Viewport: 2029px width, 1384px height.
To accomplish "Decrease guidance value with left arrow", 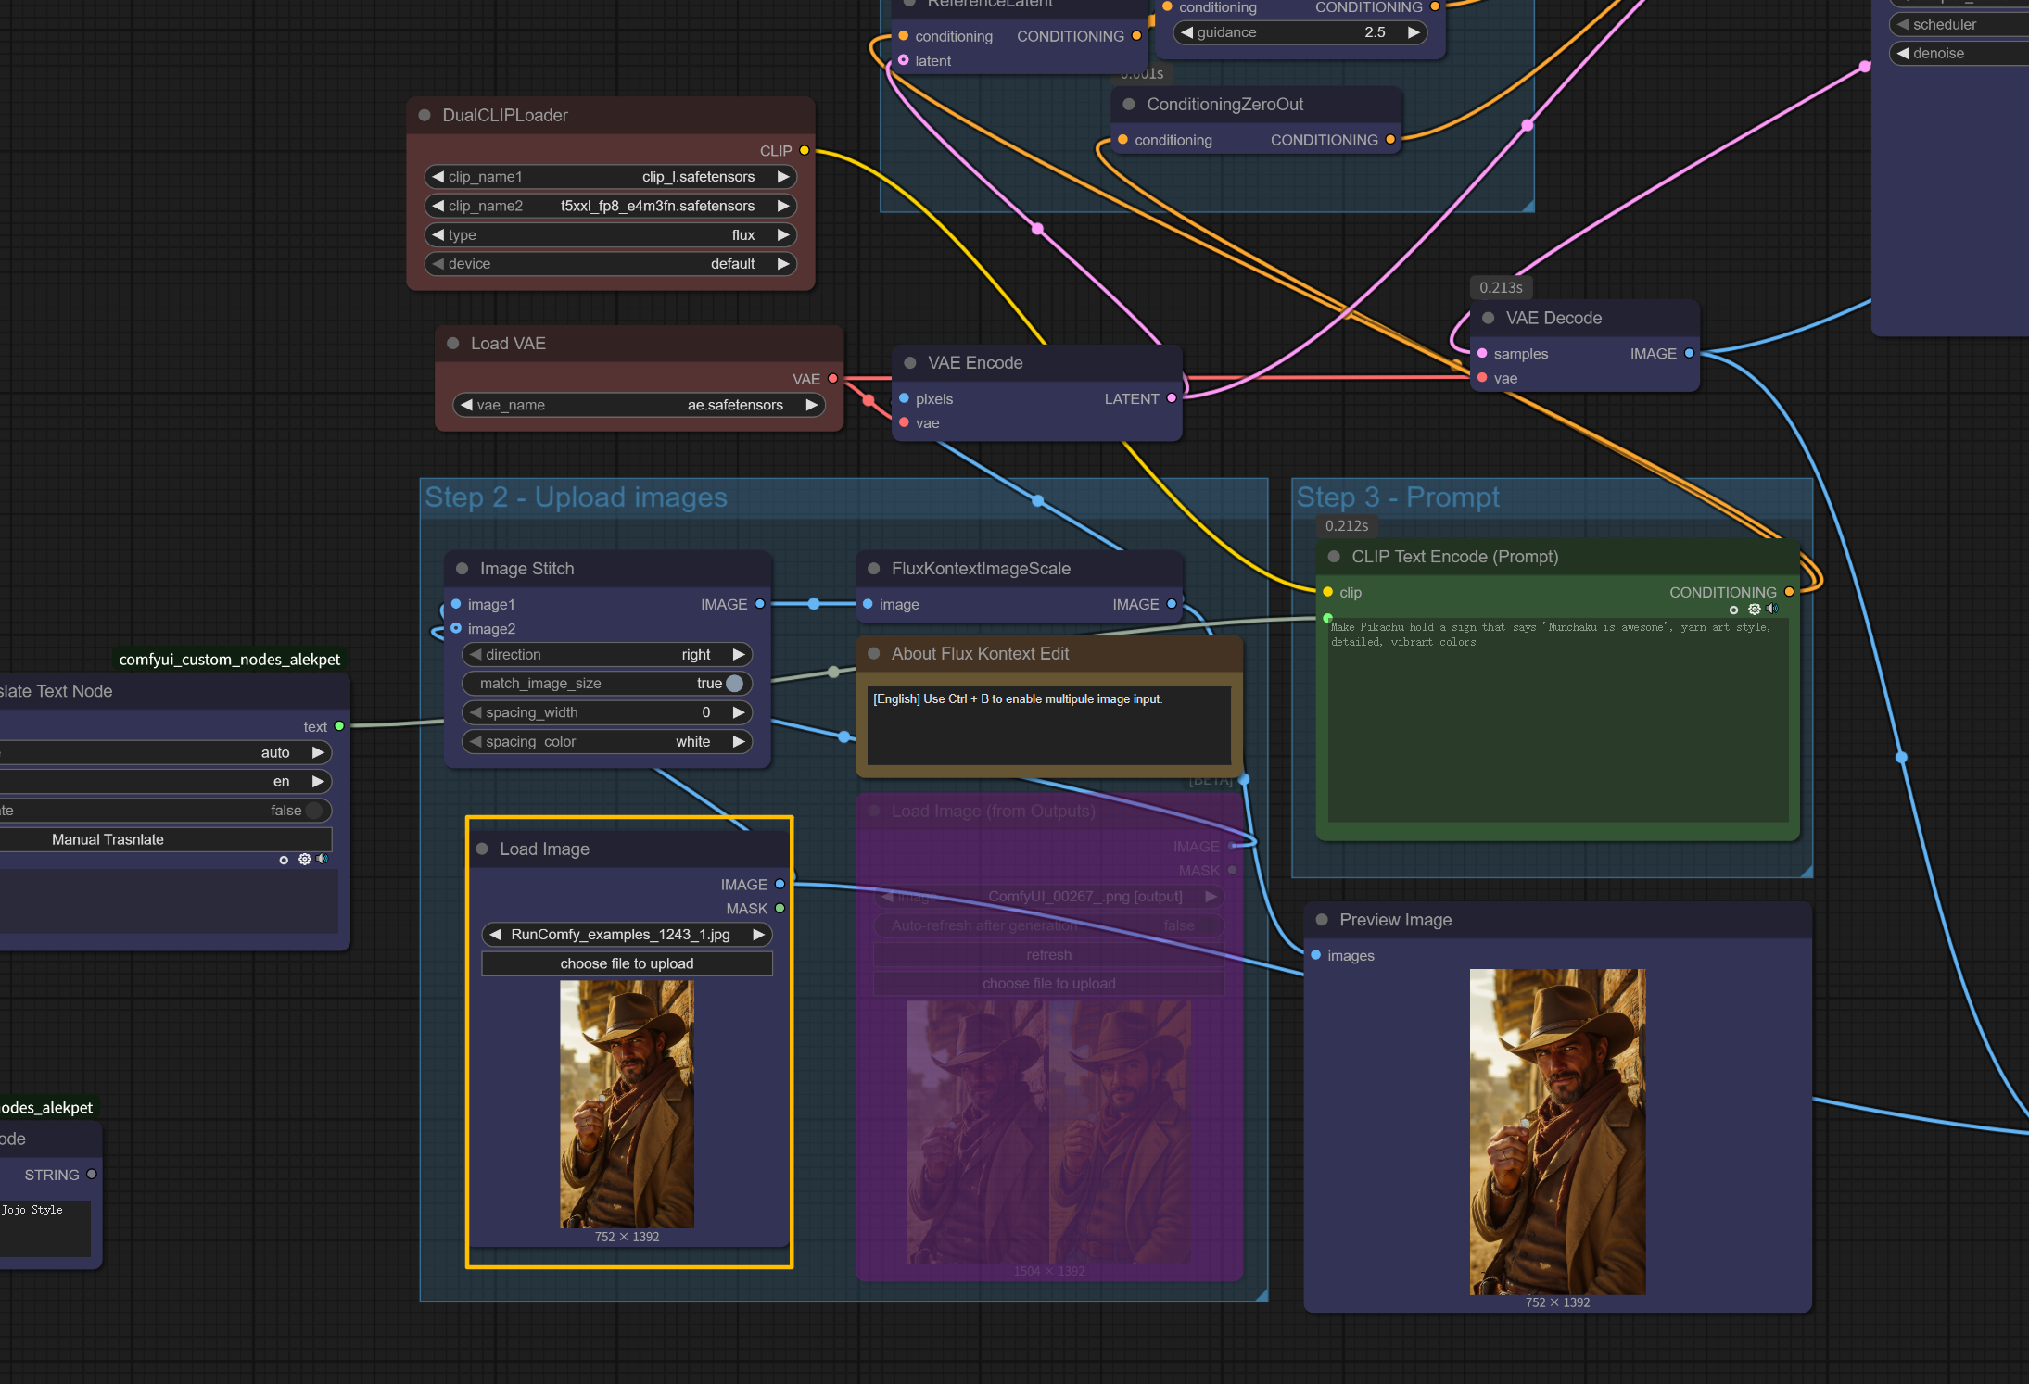I will click(x=1186, y=32).
